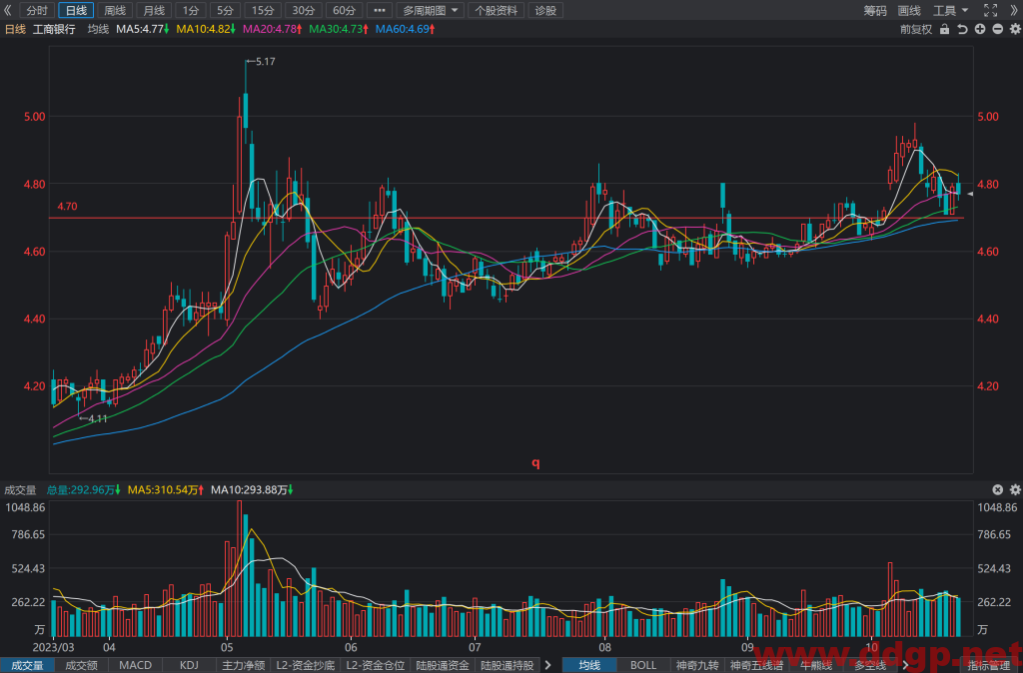Select MACD indicator tab
Image resolution: width=1023 pixels, height=673 pixels.
coord(135,665)
